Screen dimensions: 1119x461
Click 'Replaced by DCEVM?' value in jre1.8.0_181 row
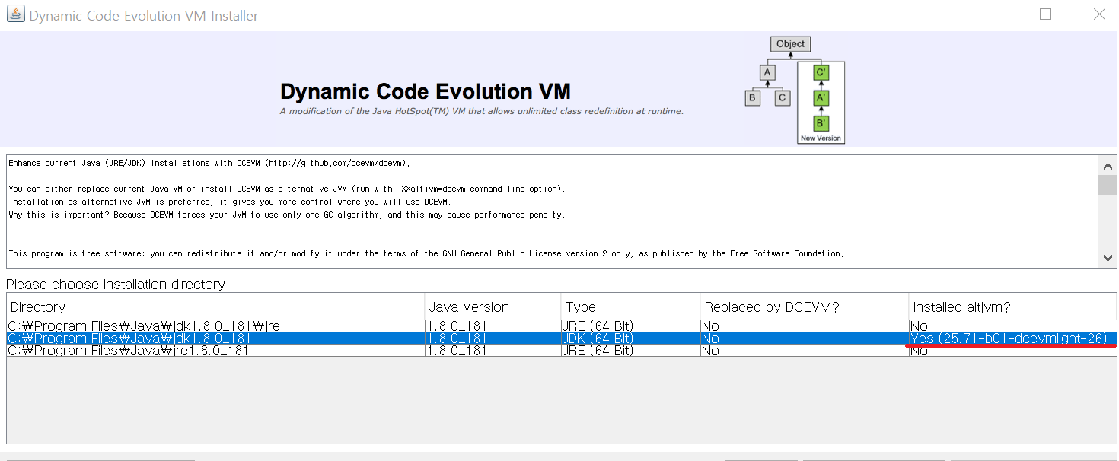[x=804, y=351]
